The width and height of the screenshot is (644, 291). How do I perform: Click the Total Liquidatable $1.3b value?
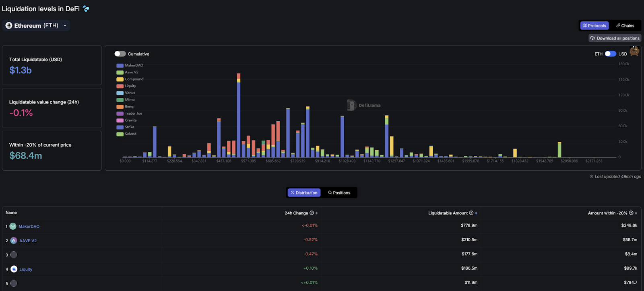[21, 70]
